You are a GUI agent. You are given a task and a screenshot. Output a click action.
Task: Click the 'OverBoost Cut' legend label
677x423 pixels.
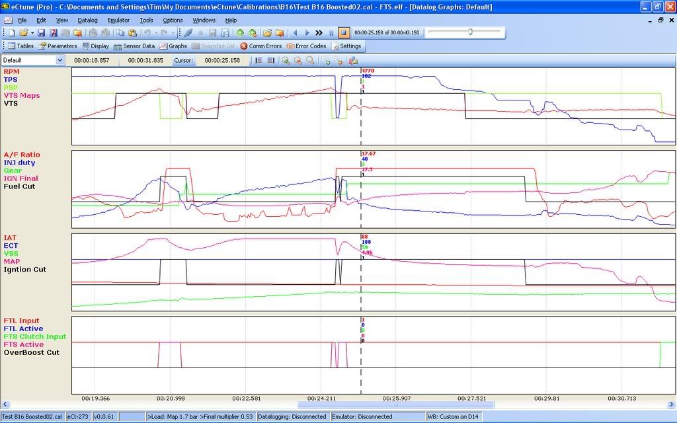[x=32, y=352]
